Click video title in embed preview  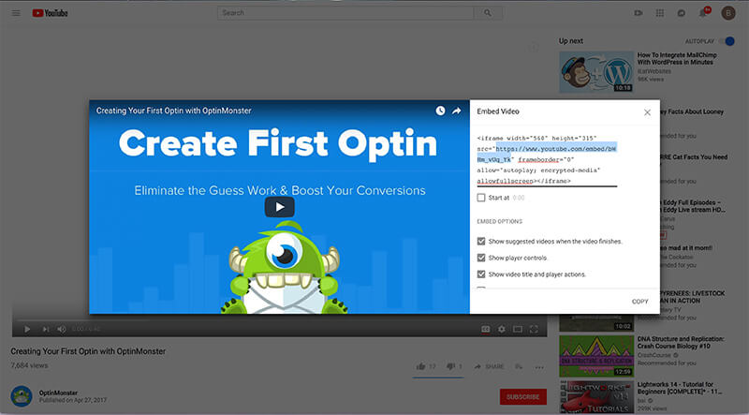173,111
